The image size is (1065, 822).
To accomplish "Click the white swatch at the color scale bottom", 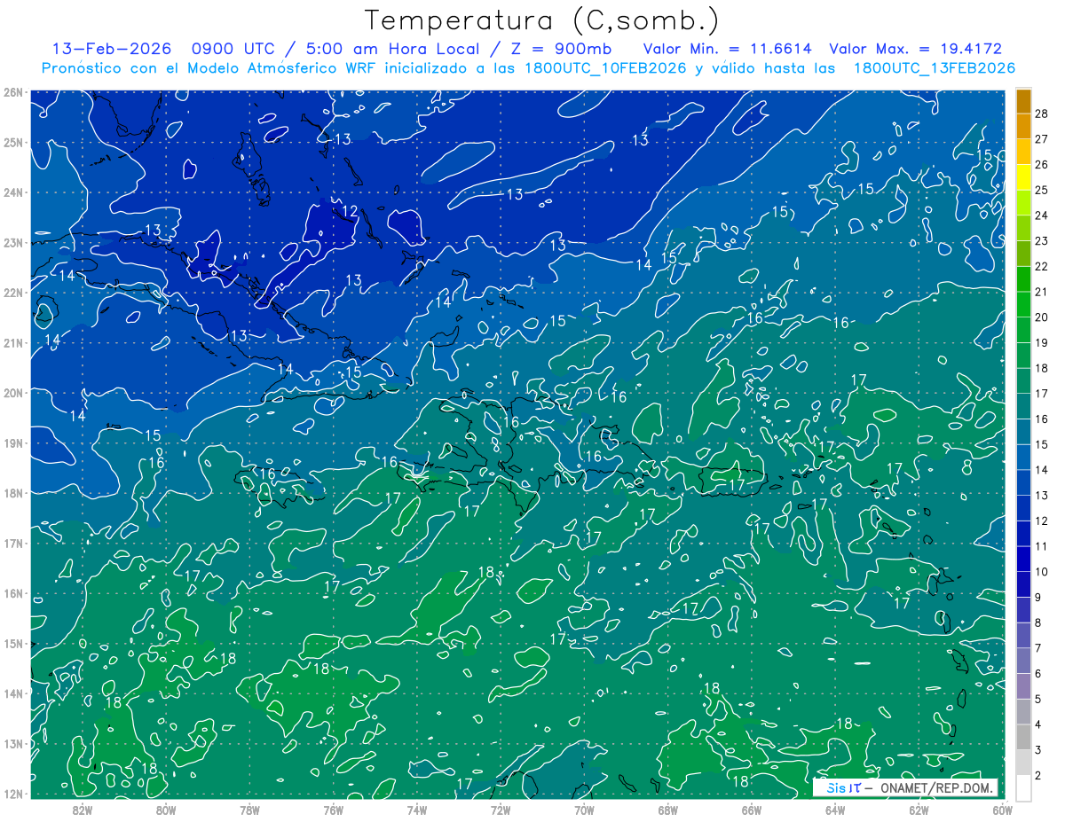I will 1023,787.
